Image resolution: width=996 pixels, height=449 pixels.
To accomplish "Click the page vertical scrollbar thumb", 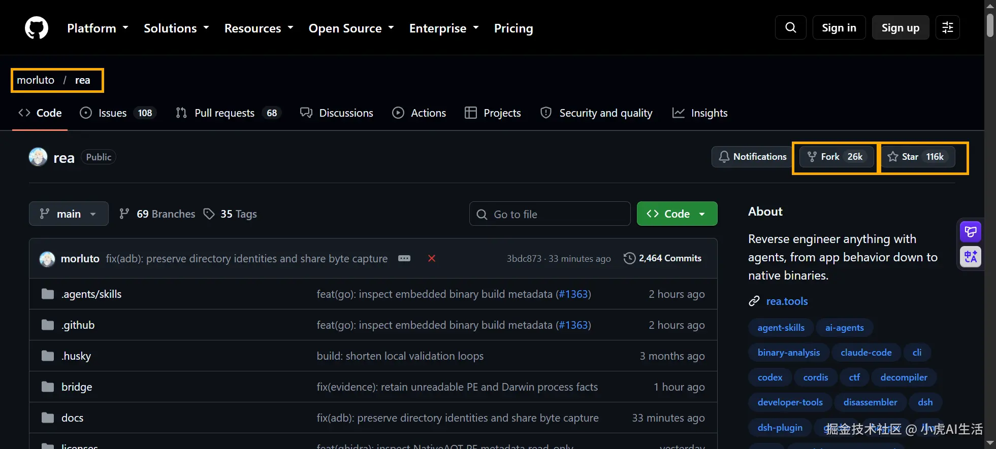I will (990, 25).
